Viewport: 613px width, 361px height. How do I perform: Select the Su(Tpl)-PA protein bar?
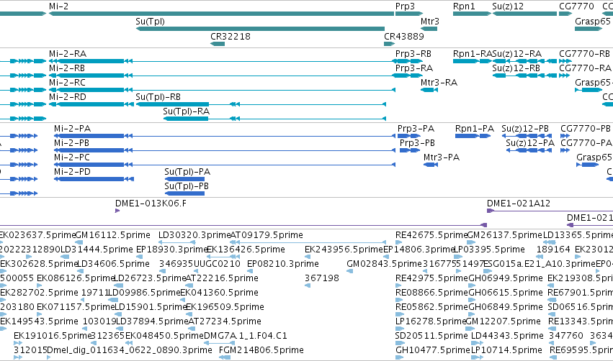click(x=184, y=180)
